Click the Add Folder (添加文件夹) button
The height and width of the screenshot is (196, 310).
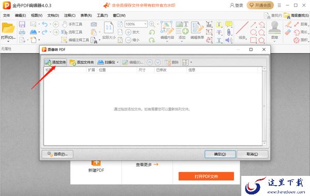click(82, 62)
